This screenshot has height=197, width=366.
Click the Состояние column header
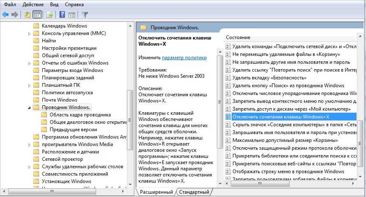[238, 37]
